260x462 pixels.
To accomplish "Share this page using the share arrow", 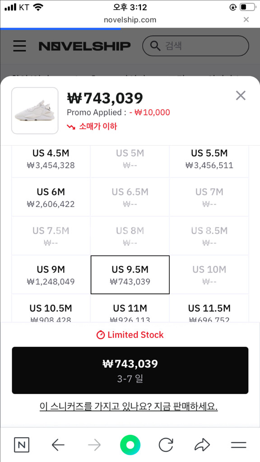I will [x=202, y=445].
